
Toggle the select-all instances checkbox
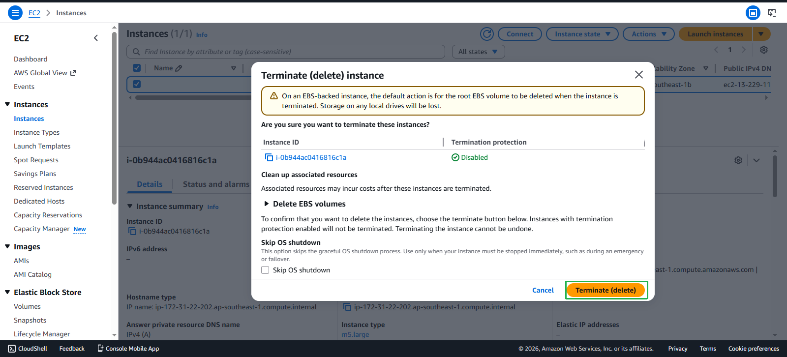click(137, 68)
